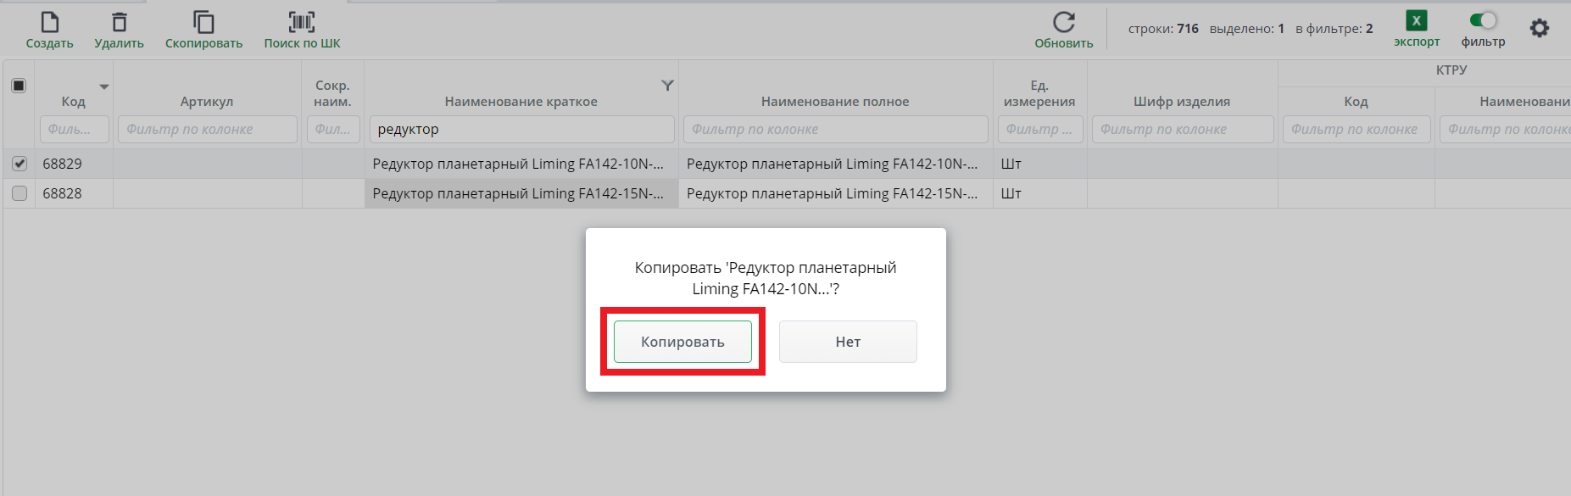Select row 68828 short name cell
Image resolution: width=1571 pixels, height=496 pixels.
(x=521, y=193)
